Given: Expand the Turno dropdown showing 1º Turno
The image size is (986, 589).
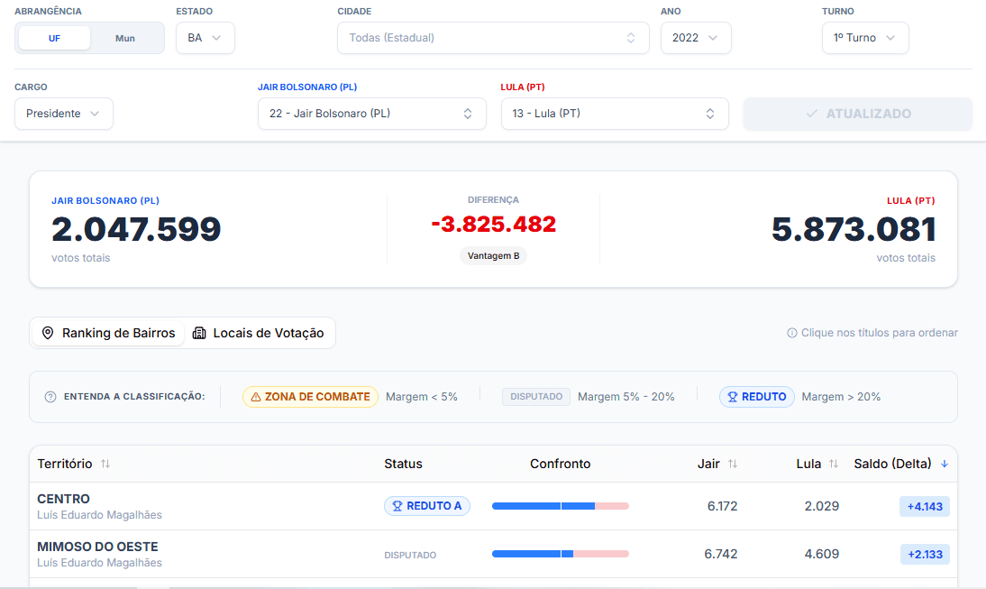Looking at the screenshot, I should click(x=864, y=38).
